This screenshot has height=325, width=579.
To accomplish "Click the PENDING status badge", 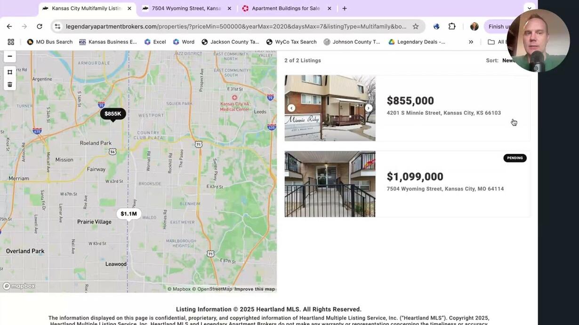I will pyautogui.click(x=515, y=158).
